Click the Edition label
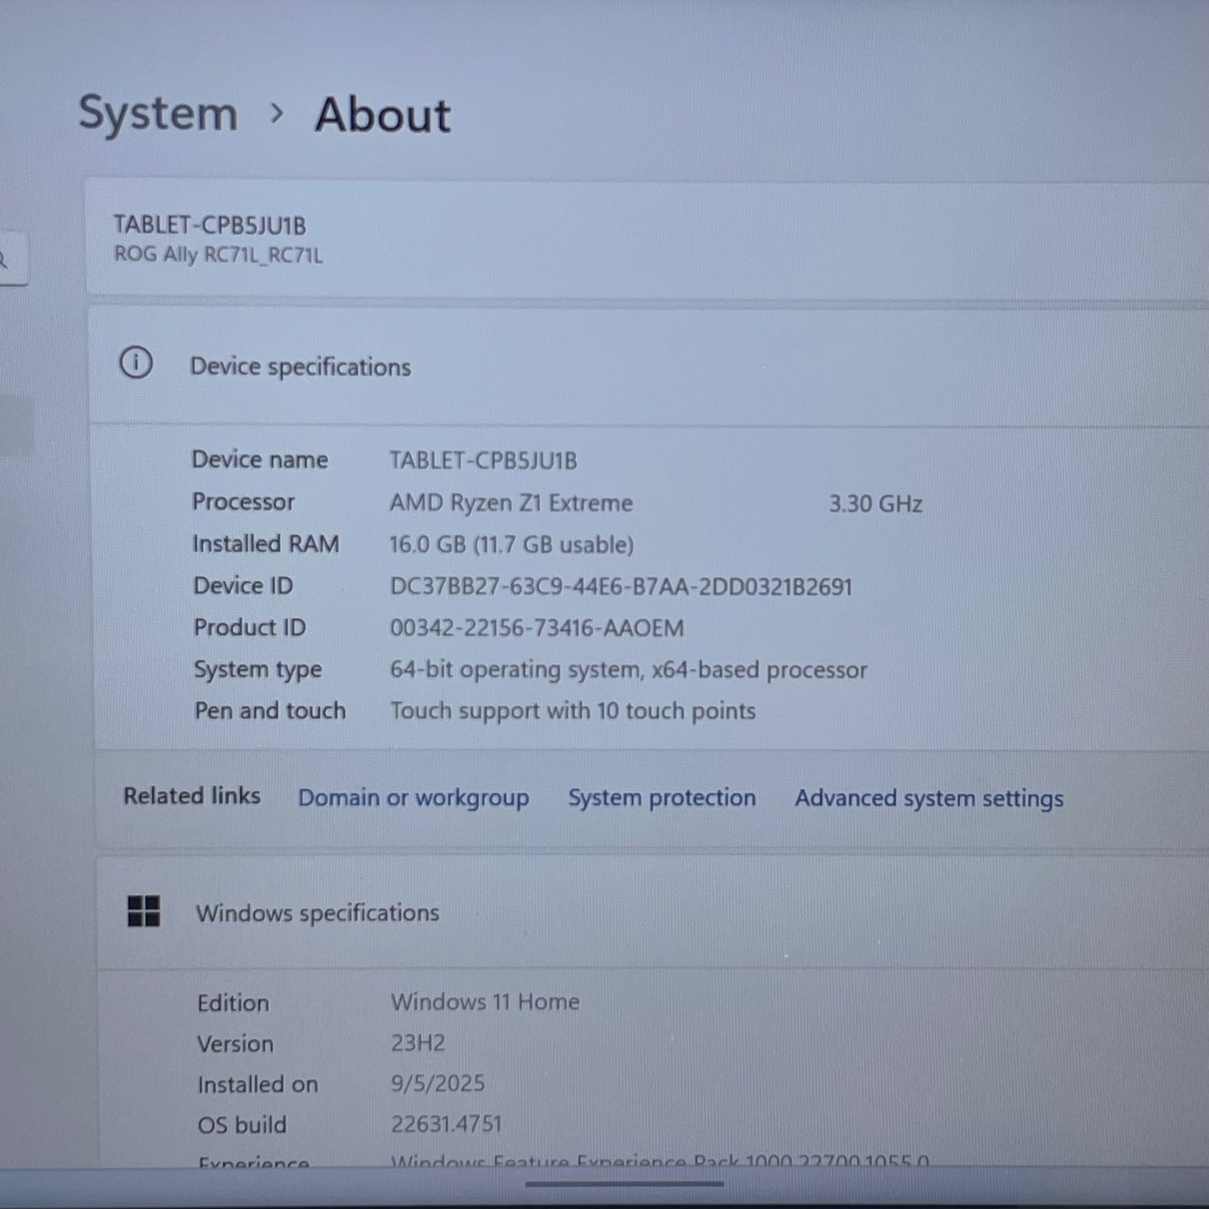 234,1003
